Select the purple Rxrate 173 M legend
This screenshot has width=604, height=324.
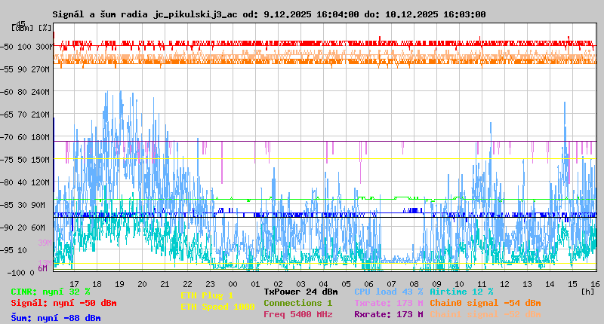click(388, 314)
